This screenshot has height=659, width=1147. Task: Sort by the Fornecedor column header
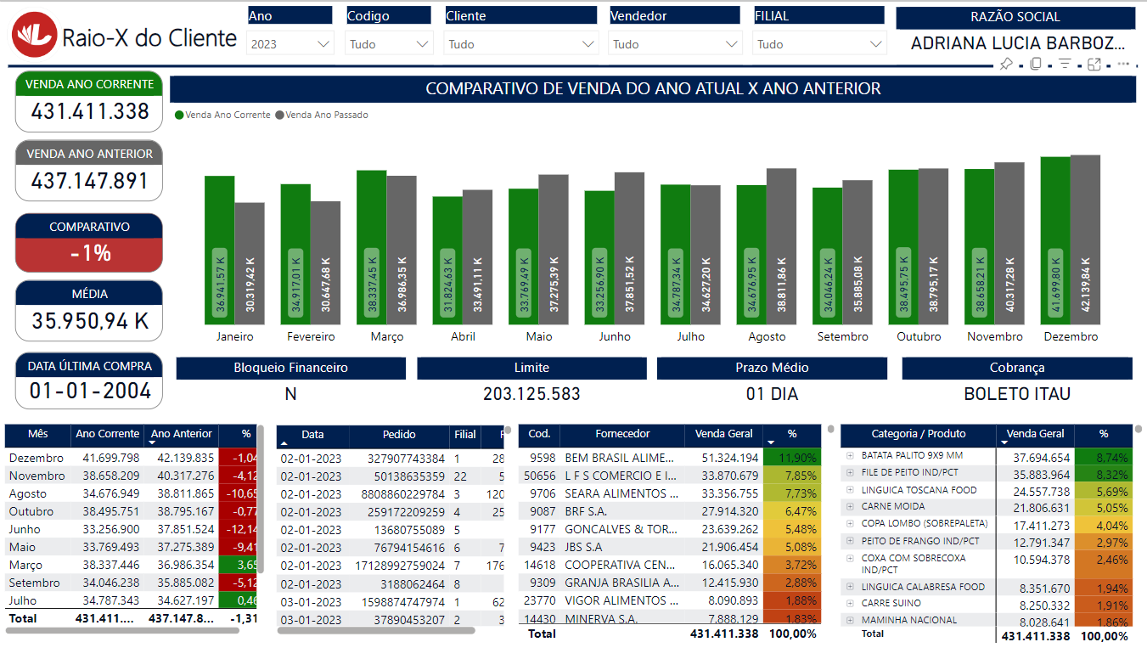(x=622, y=434)
